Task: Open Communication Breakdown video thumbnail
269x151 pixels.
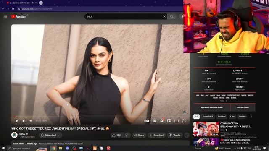Action: coord(206,129)
